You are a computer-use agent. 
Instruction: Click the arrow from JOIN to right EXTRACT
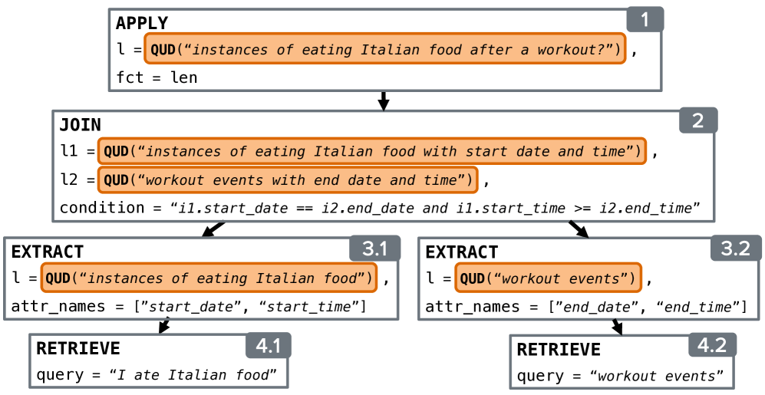click(x=577, y=229)
